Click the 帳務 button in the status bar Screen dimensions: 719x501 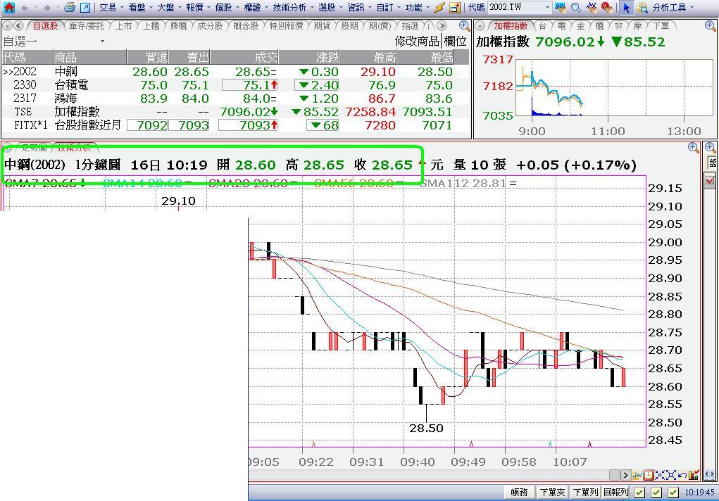519,493
